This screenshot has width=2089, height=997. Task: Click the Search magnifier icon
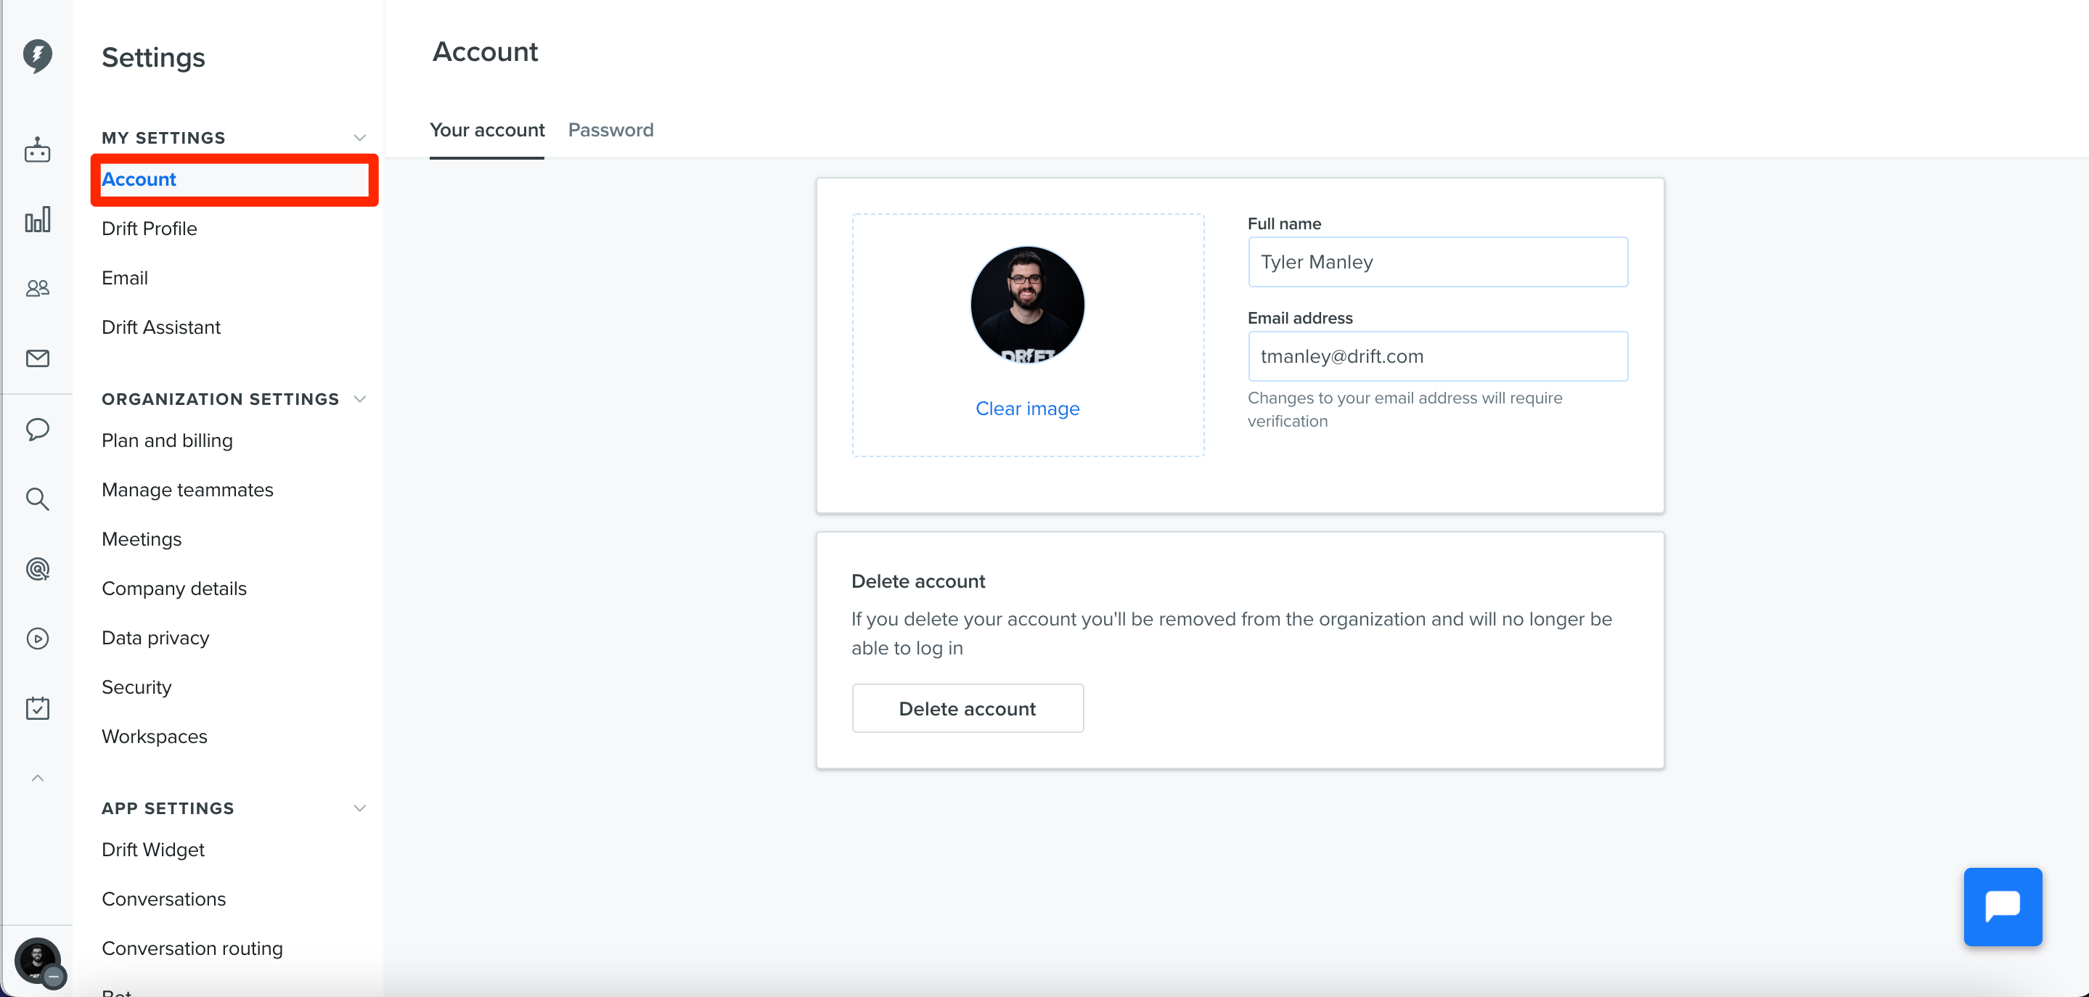click(37, 499)
